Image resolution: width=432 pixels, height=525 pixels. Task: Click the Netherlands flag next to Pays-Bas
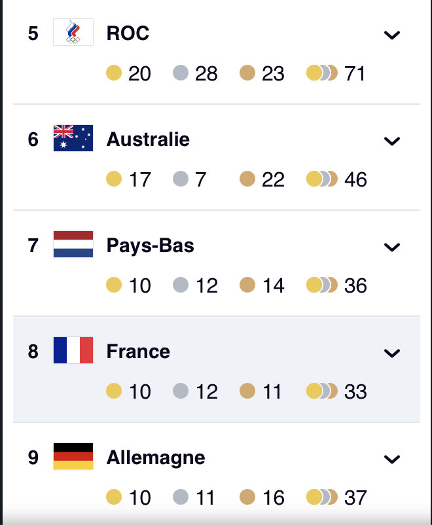coord(73,244)
